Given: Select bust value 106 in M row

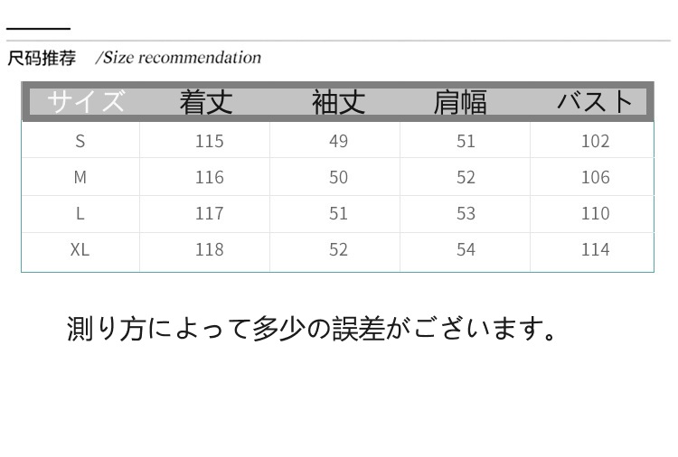Looking at the screenshot, I should pyautogui.click(x=595, y=177).
